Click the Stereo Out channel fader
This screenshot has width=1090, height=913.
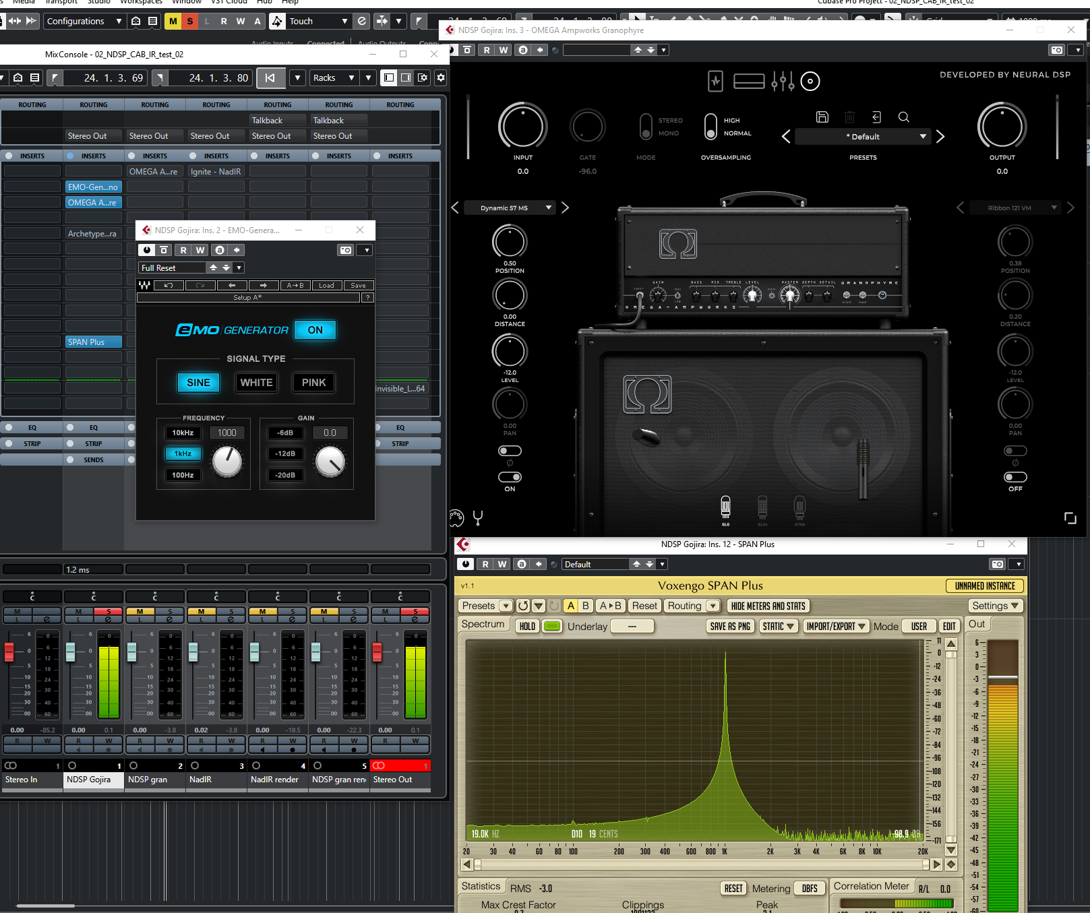click(x=377, y=652)
